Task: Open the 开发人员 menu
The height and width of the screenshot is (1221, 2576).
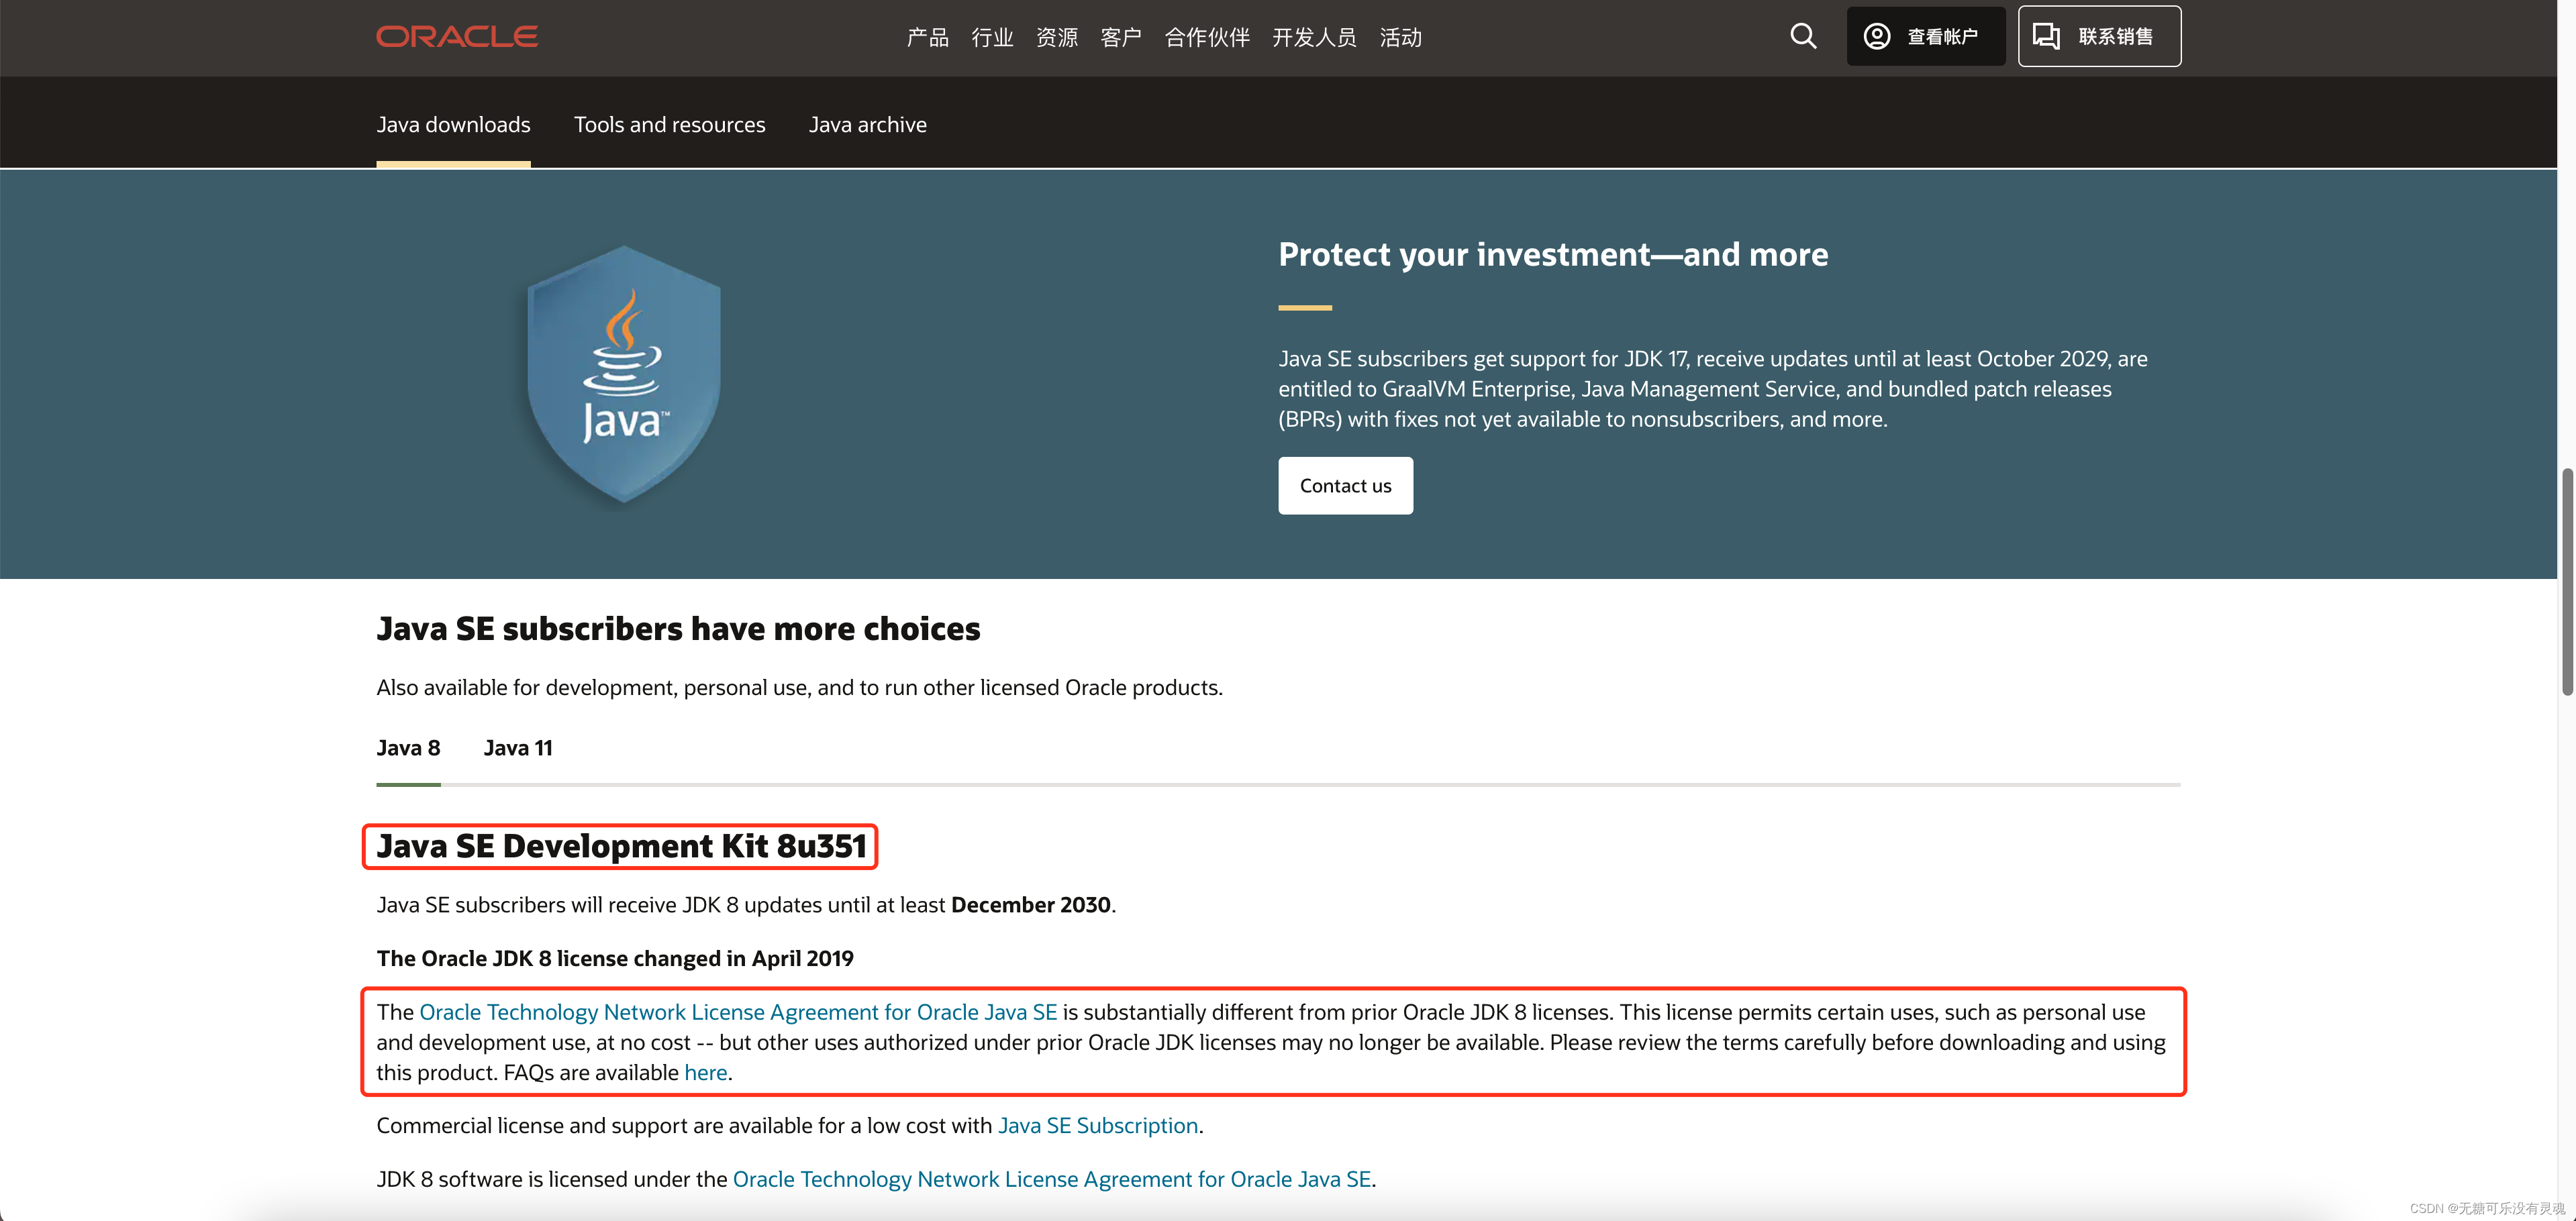Action: click(x=1314, y=37)
